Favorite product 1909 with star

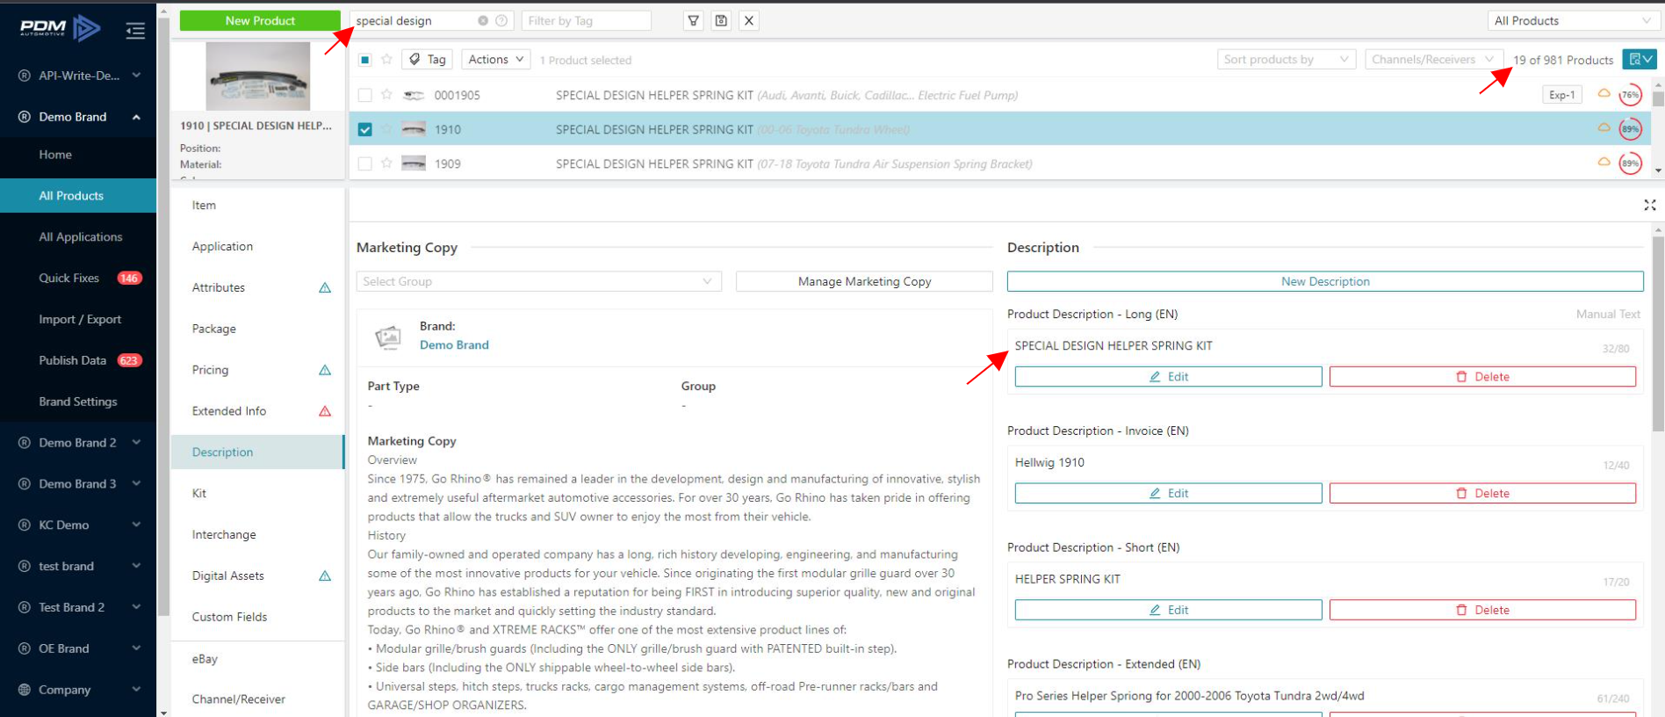pos(386,163)
